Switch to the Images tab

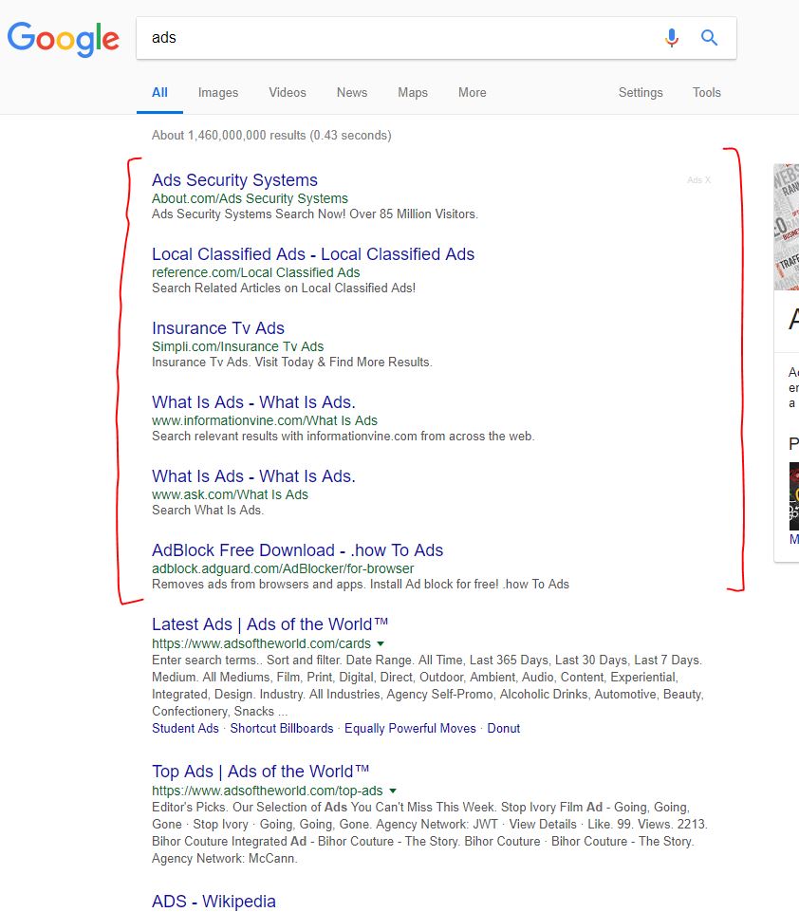click(218, 92)
